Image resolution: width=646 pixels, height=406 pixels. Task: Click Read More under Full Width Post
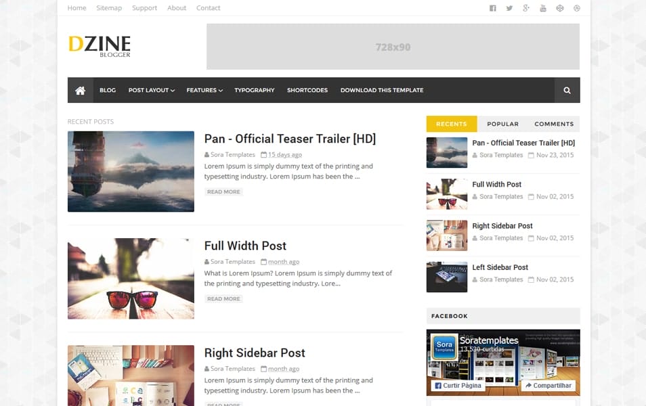[x=223, y=298]
